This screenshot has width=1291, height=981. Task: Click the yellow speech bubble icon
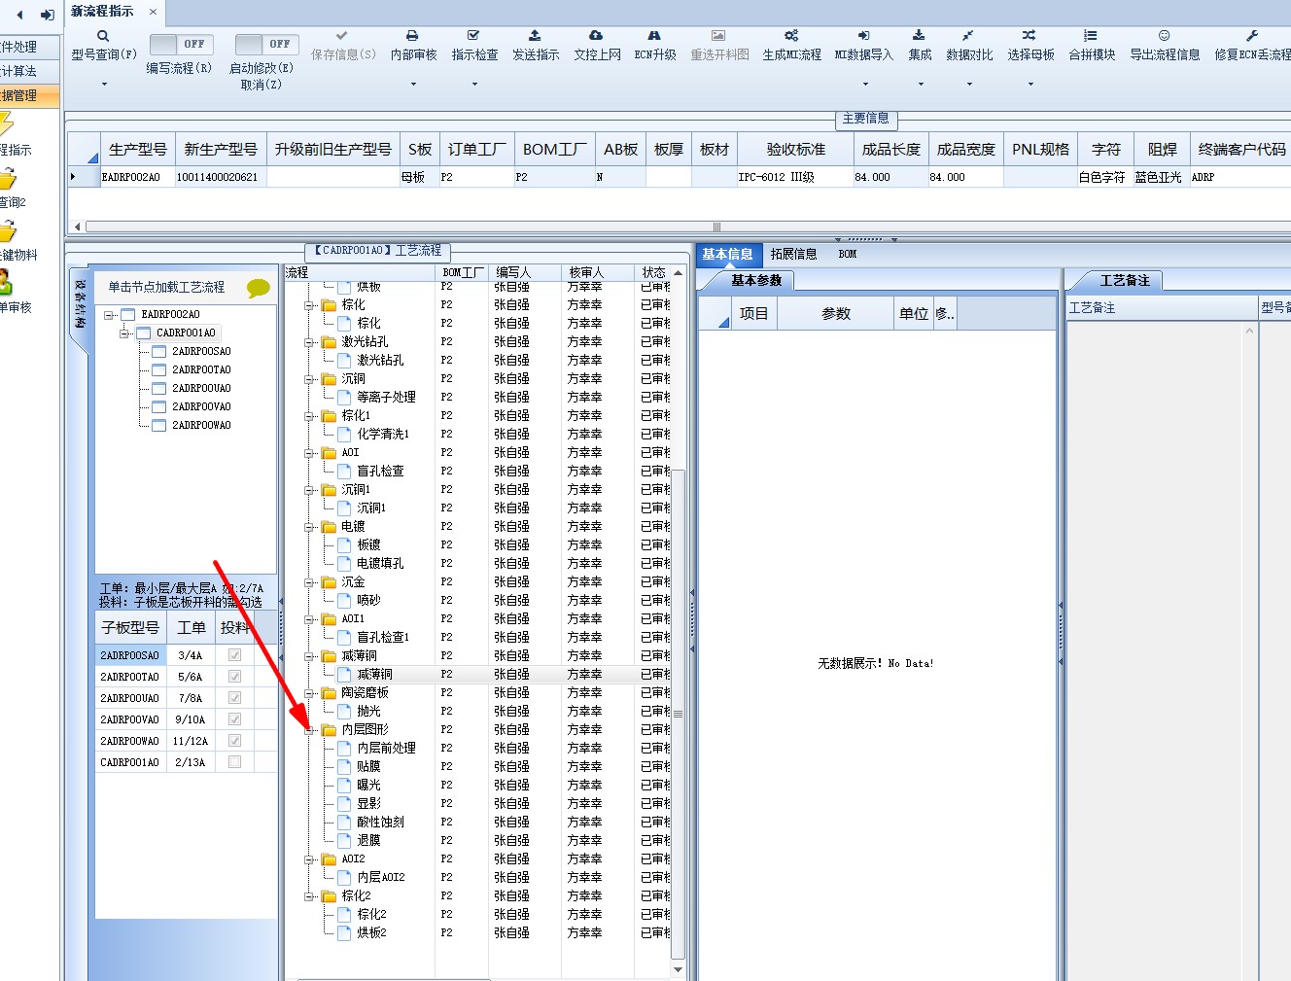click(259, 288)
